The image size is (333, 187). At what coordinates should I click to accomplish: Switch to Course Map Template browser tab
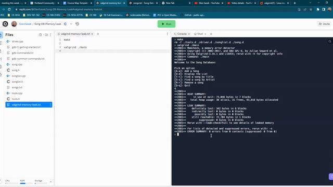tap(78, 3)
